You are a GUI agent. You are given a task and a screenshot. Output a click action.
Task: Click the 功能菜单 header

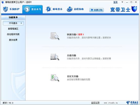13,17
